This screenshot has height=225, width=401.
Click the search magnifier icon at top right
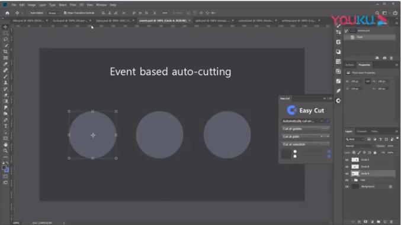[x=377, y=13]
